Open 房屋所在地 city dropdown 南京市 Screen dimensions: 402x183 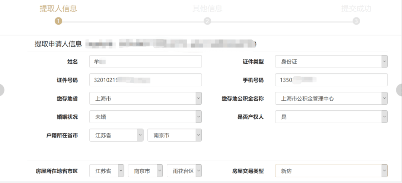146,171
